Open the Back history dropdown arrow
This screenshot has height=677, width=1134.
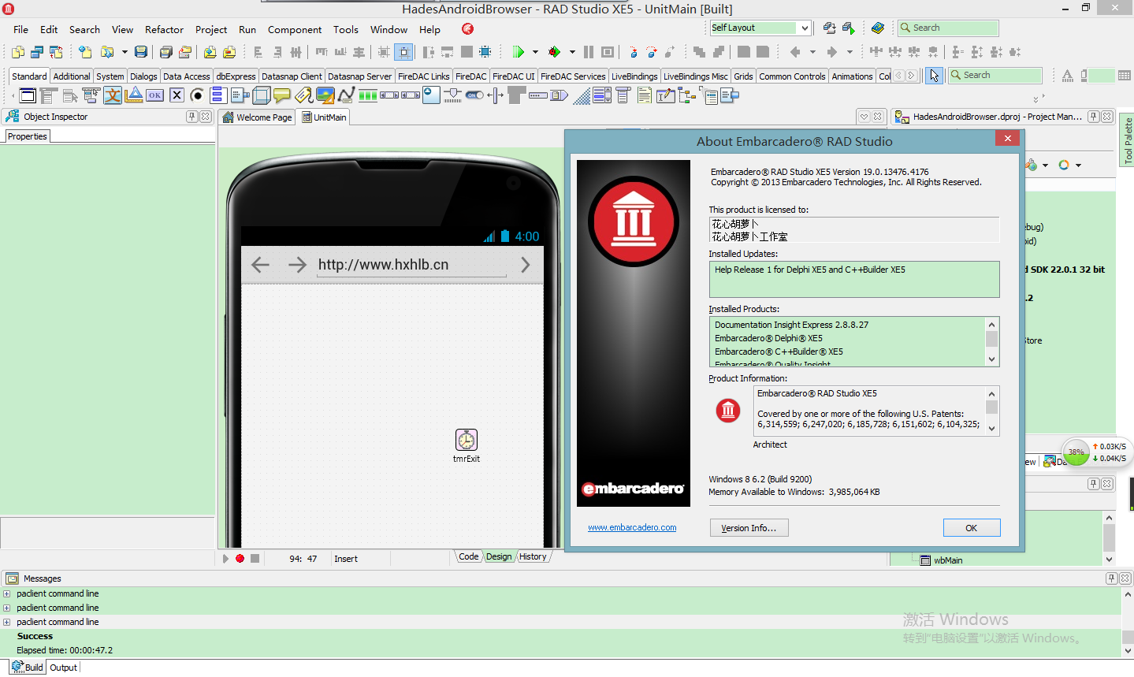click(x=812, y=52)
